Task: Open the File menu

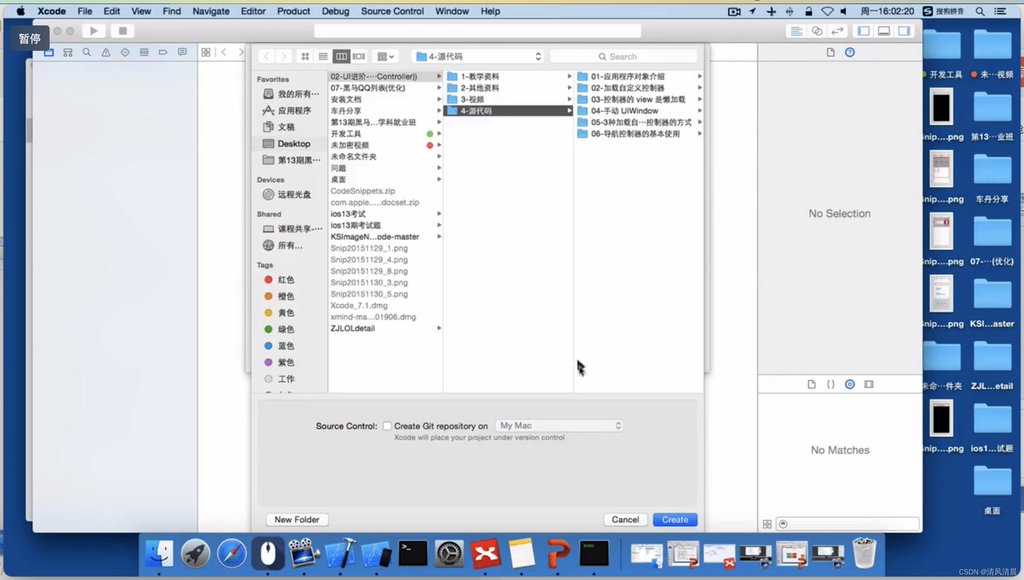Action: click(x=85, y=11)
